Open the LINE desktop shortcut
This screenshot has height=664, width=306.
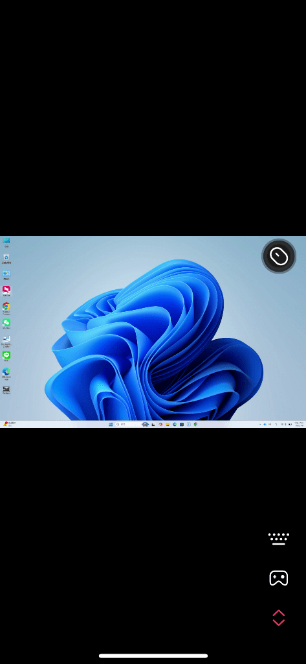click(6, 356)
